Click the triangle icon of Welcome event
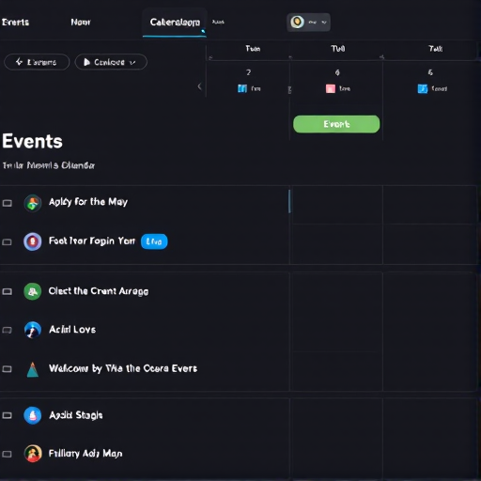The height and width of the screenshot is (481, 481). tap(33, 369)
